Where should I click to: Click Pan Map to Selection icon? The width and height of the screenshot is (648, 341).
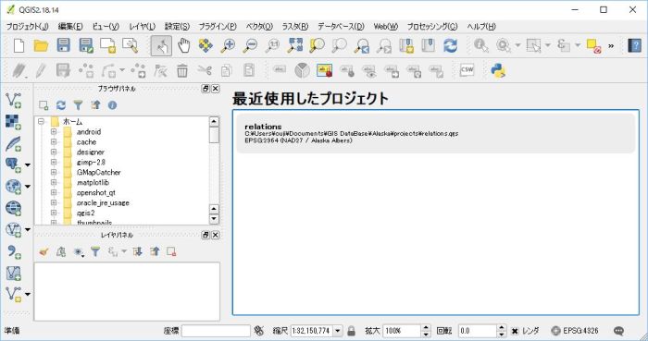point(206,45)
